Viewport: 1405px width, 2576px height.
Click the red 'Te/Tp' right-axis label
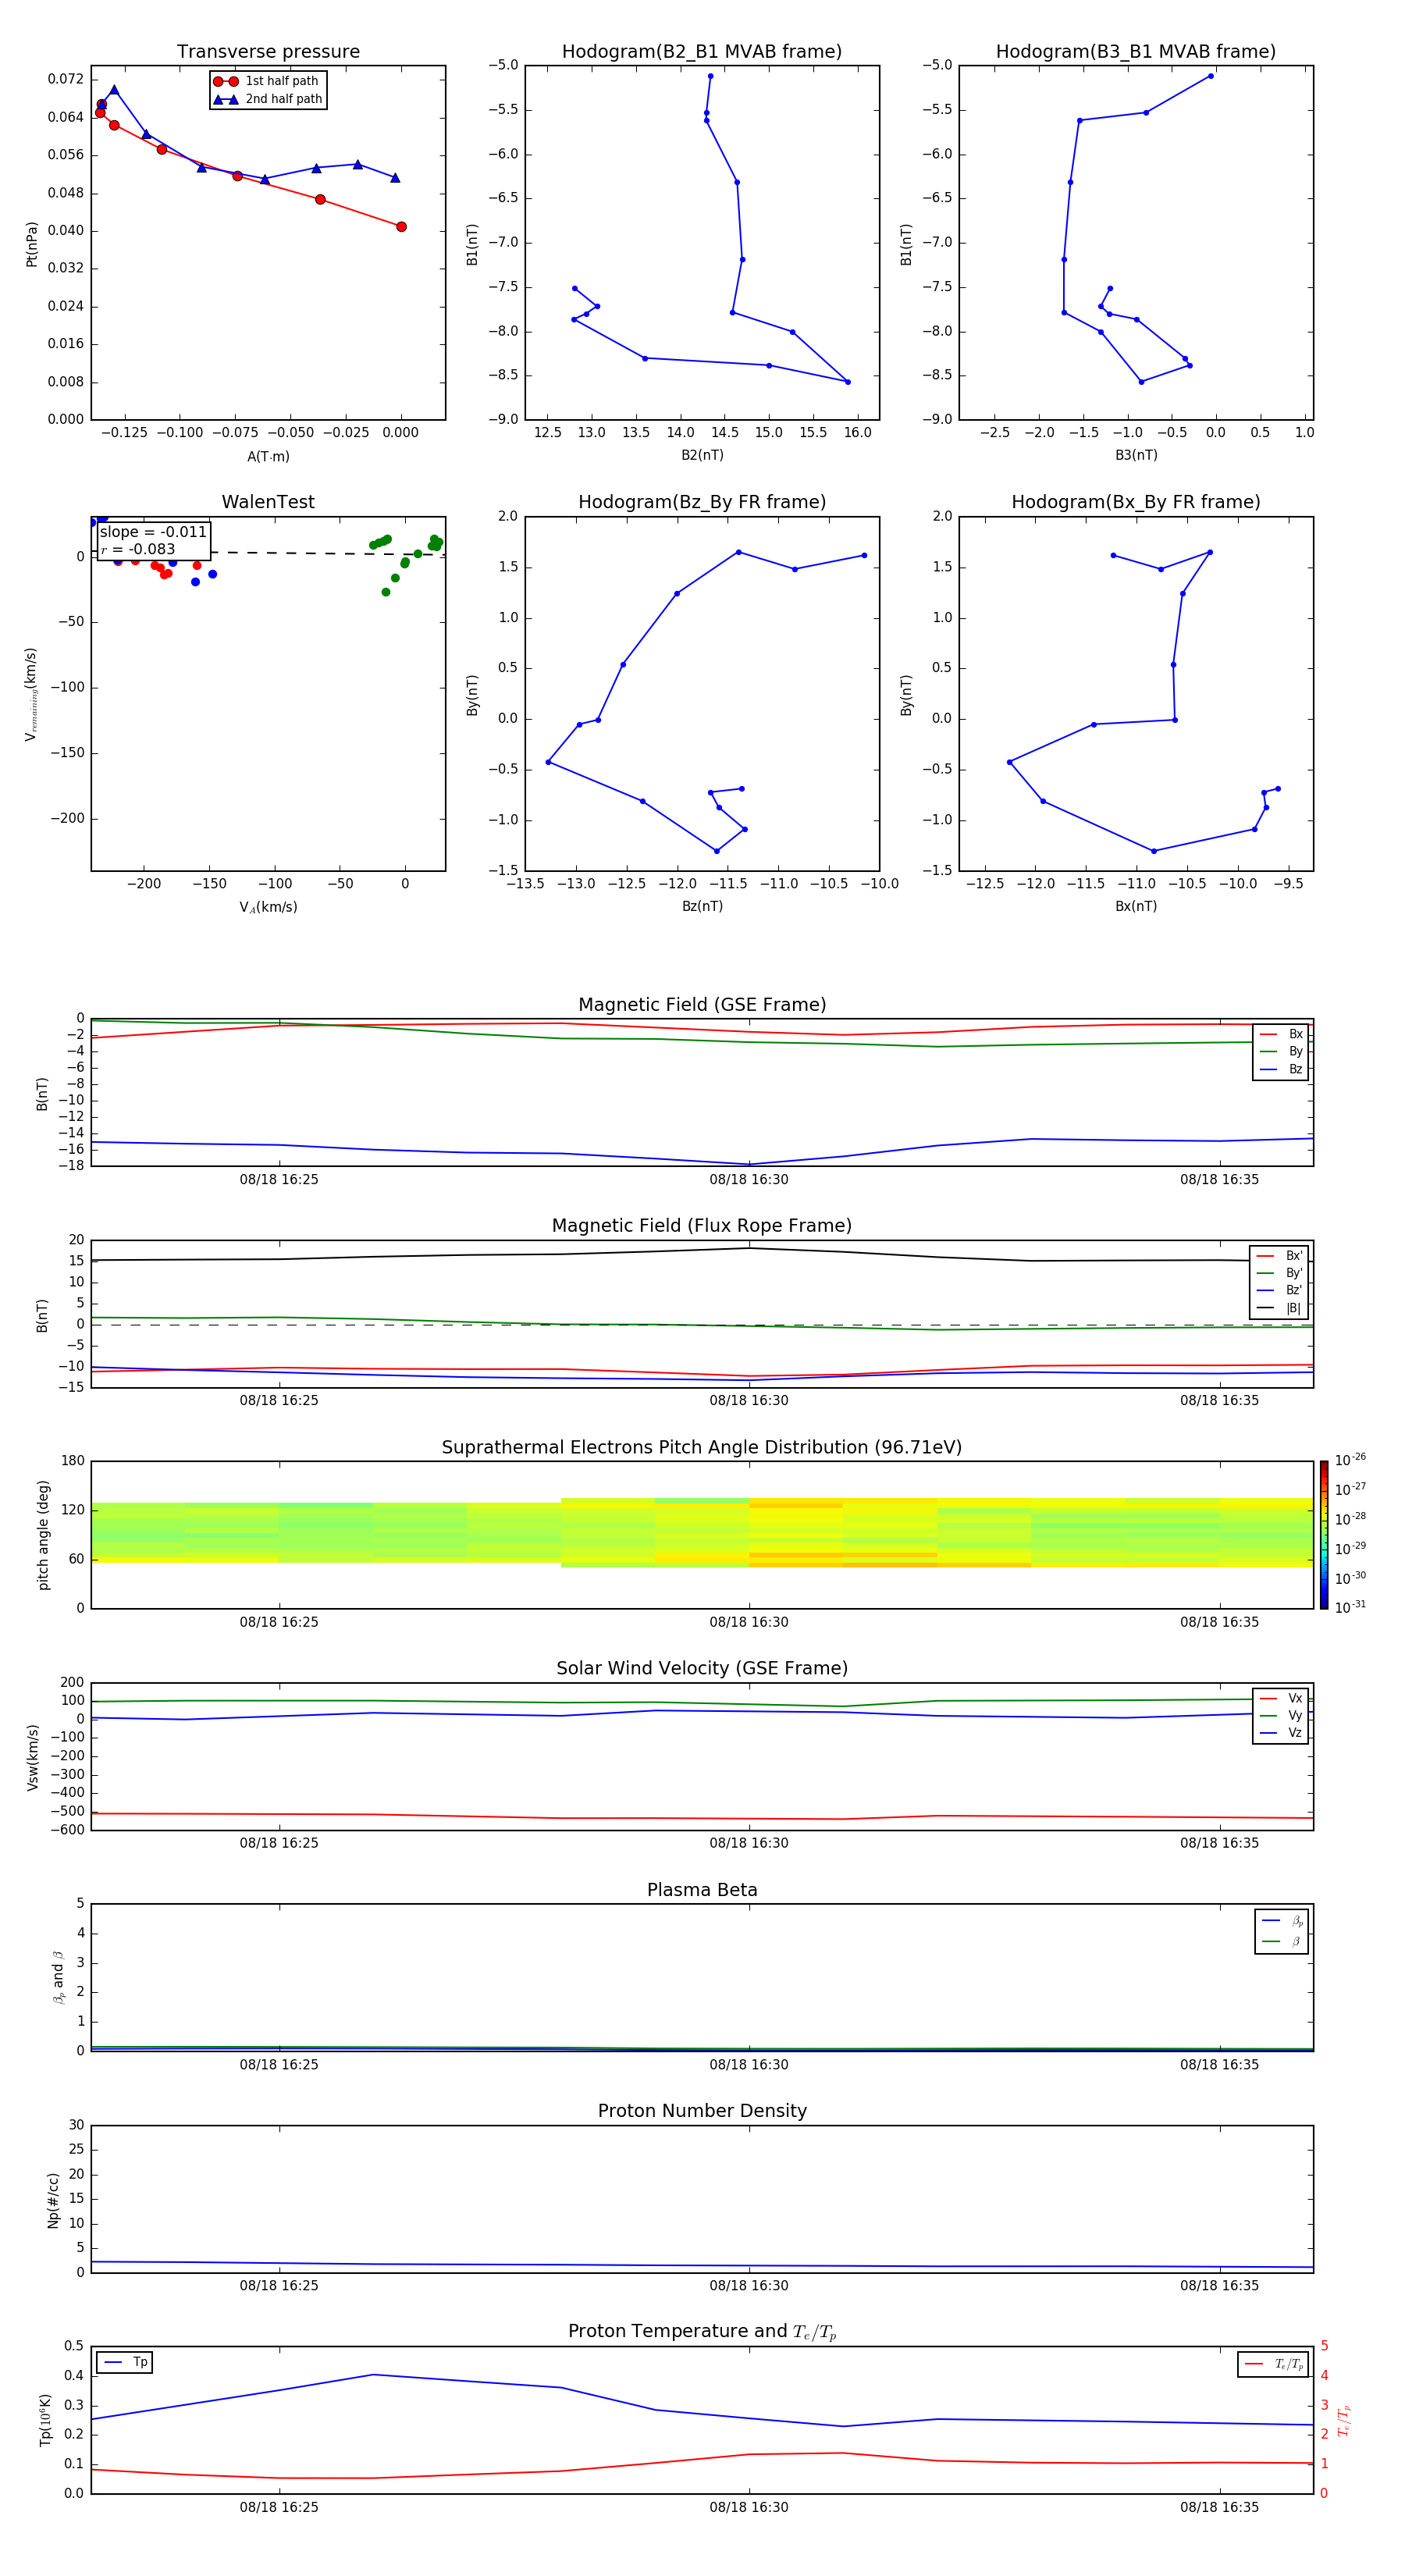(1343, 2420)
